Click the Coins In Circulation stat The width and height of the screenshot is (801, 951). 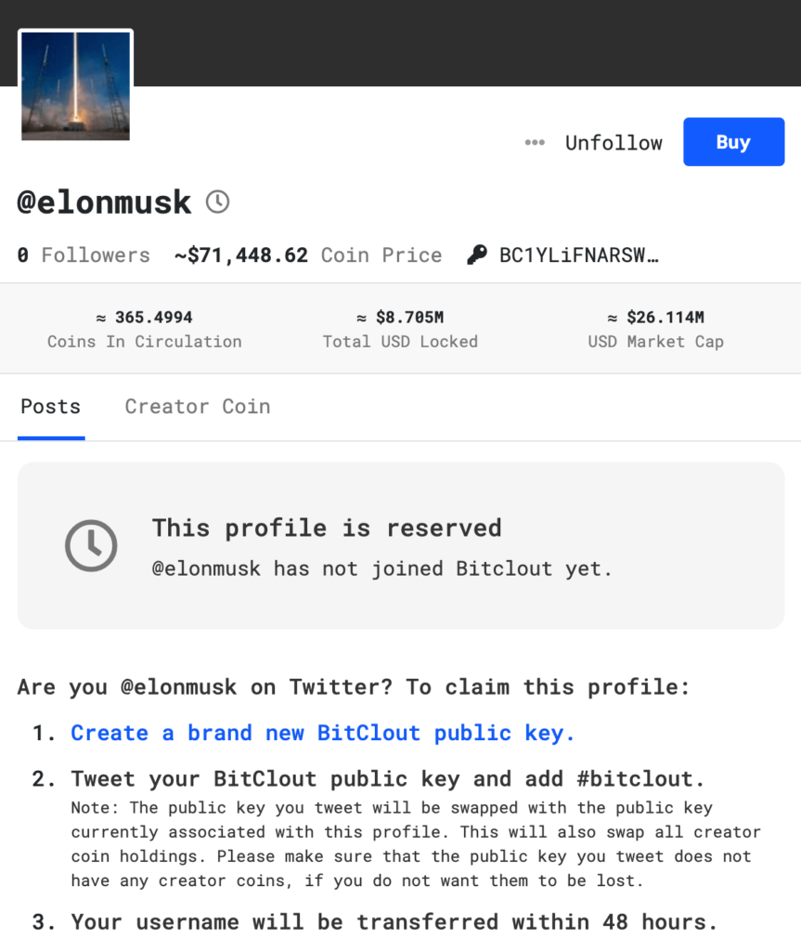pos(145,330)
